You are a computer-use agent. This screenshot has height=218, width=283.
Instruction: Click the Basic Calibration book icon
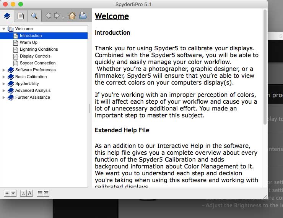point(11,77)
